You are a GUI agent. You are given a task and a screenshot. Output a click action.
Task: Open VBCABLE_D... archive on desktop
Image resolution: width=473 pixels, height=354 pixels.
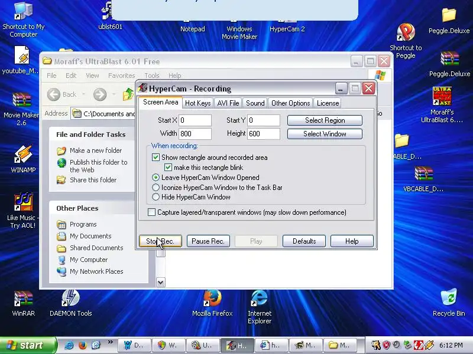coord(423,179)
